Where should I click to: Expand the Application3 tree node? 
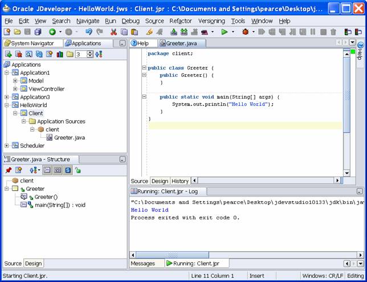pos(7,97)
